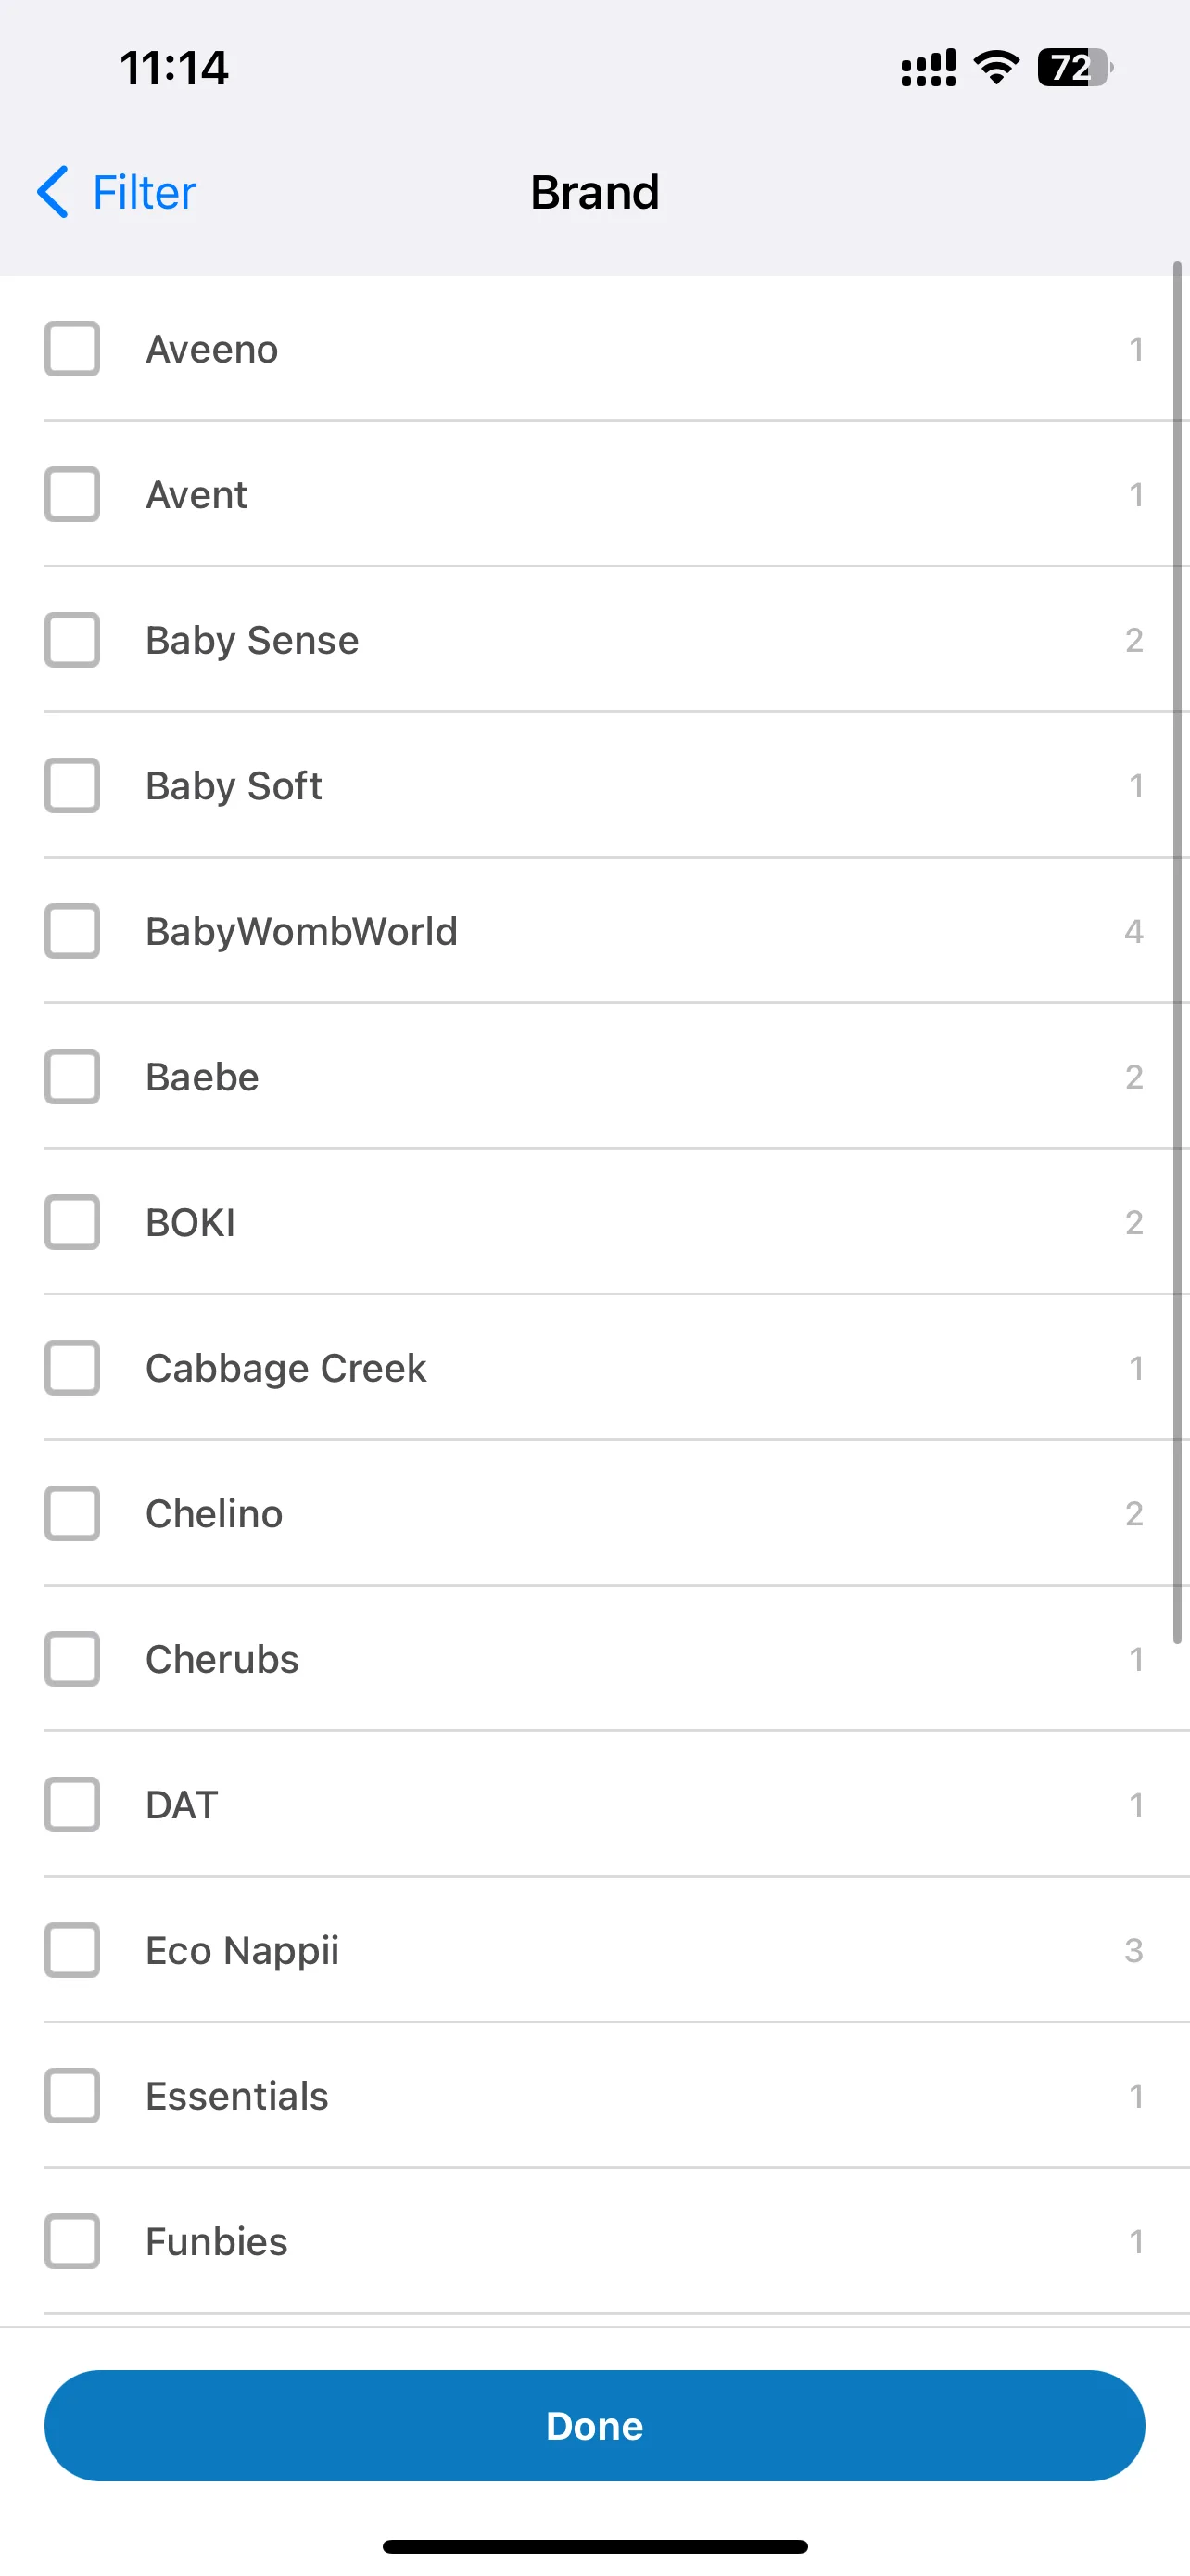Tap the cellular signal bars icon

[x=929, y=67]
